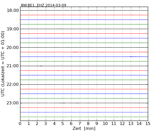
Task: Click x-axis tick label 9
Action: tap(97, 123)
